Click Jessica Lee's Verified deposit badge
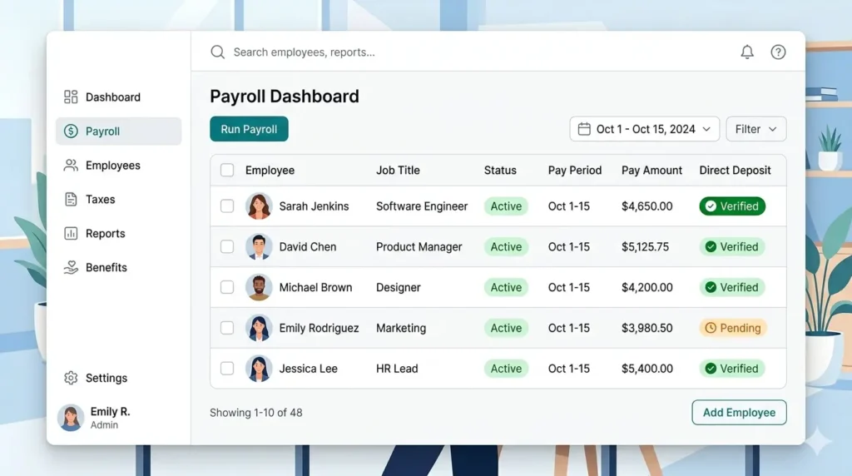 [x=732, y=369]
